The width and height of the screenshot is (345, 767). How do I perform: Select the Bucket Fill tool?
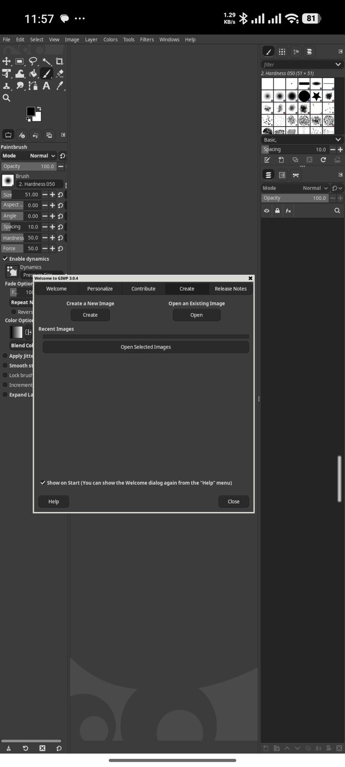click(x=33, y=73)
